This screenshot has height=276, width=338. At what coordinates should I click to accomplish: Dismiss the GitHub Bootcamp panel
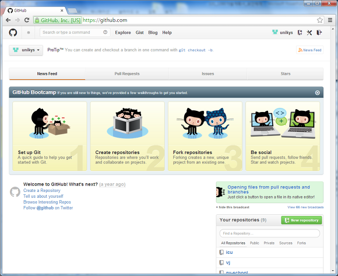pos(317,93)
